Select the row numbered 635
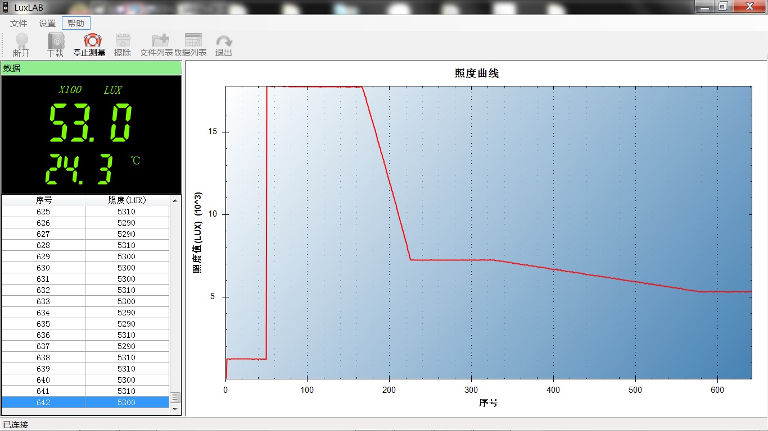Image resolution: width=768 pixels, height=431 pixels. point(85,324)
